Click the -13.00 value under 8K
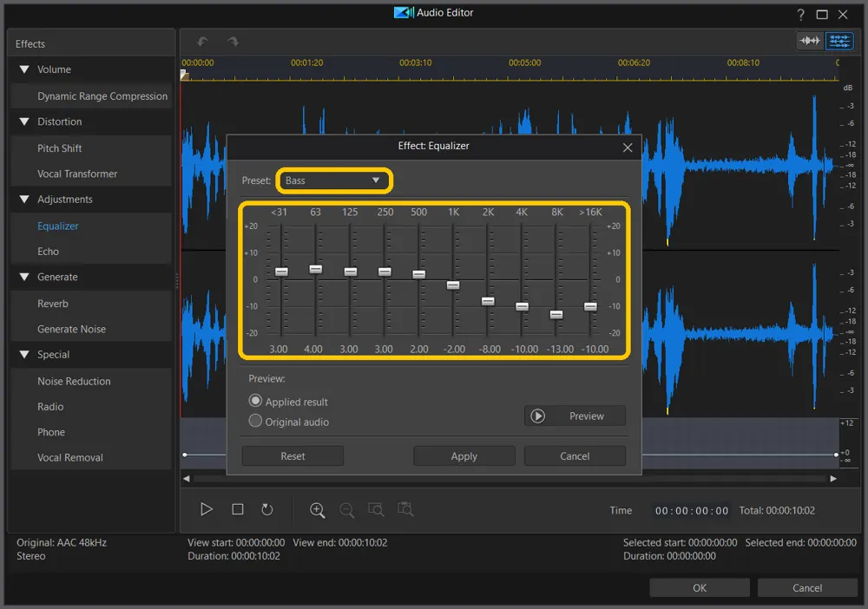 560,350
